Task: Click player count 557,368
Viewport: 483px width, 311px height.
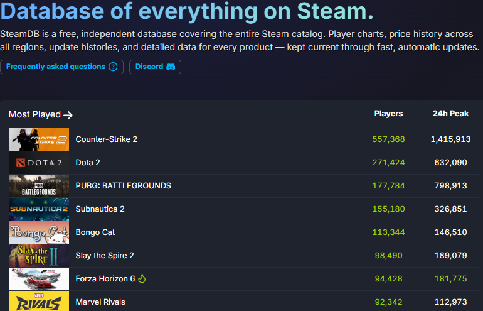Action: click(x=388, y=139)
